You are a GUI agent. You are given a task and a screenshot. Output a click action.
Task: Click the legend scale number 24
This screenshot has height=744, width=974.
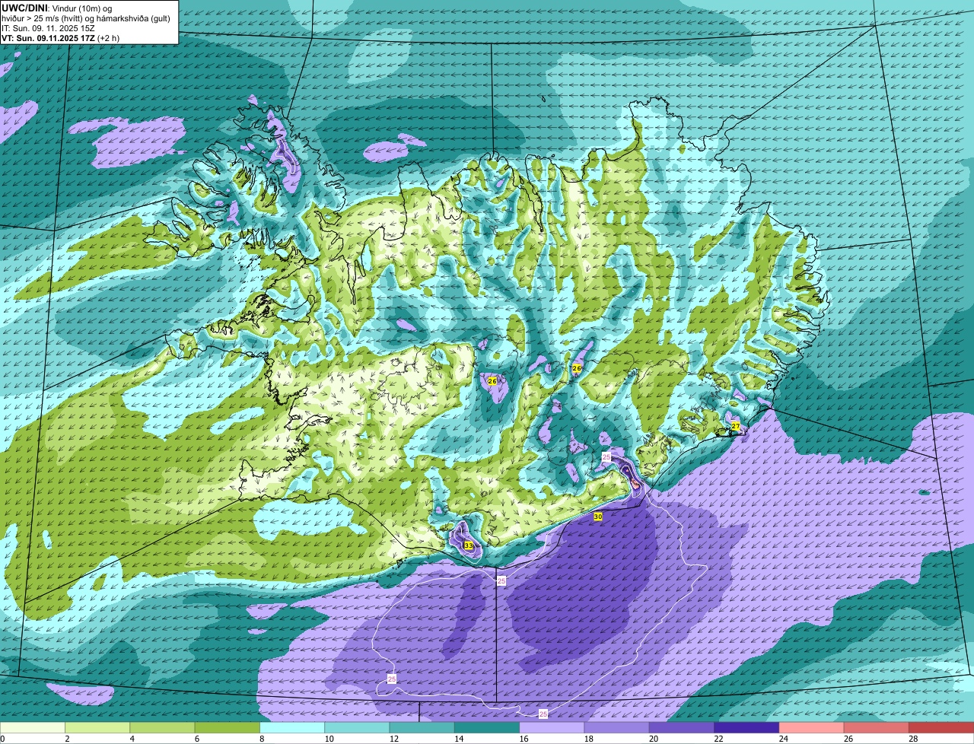click(783, 739)
